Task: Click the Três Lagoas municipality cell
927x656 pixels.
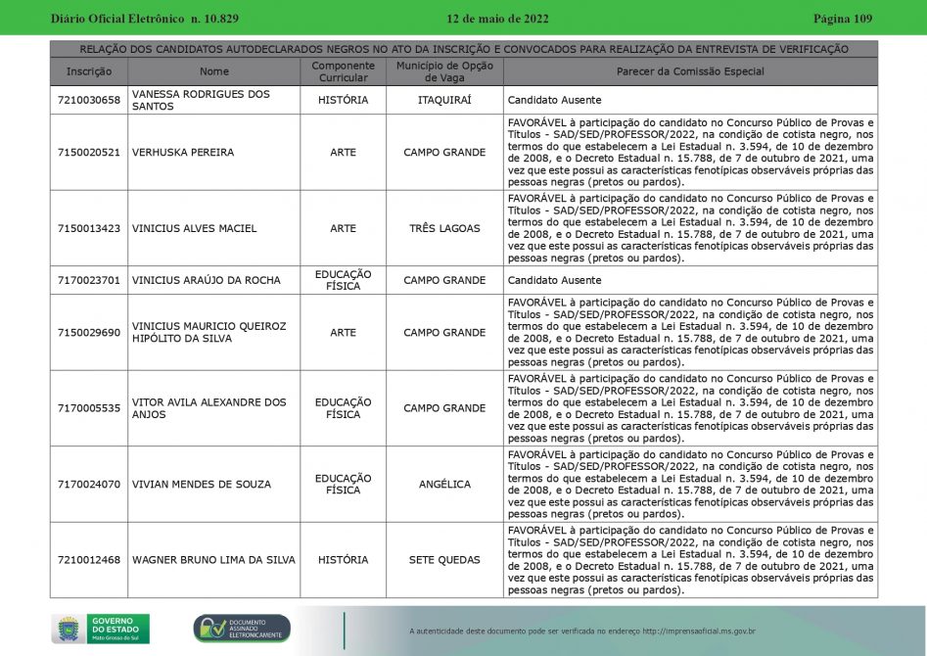Action: tap(444, 228)
